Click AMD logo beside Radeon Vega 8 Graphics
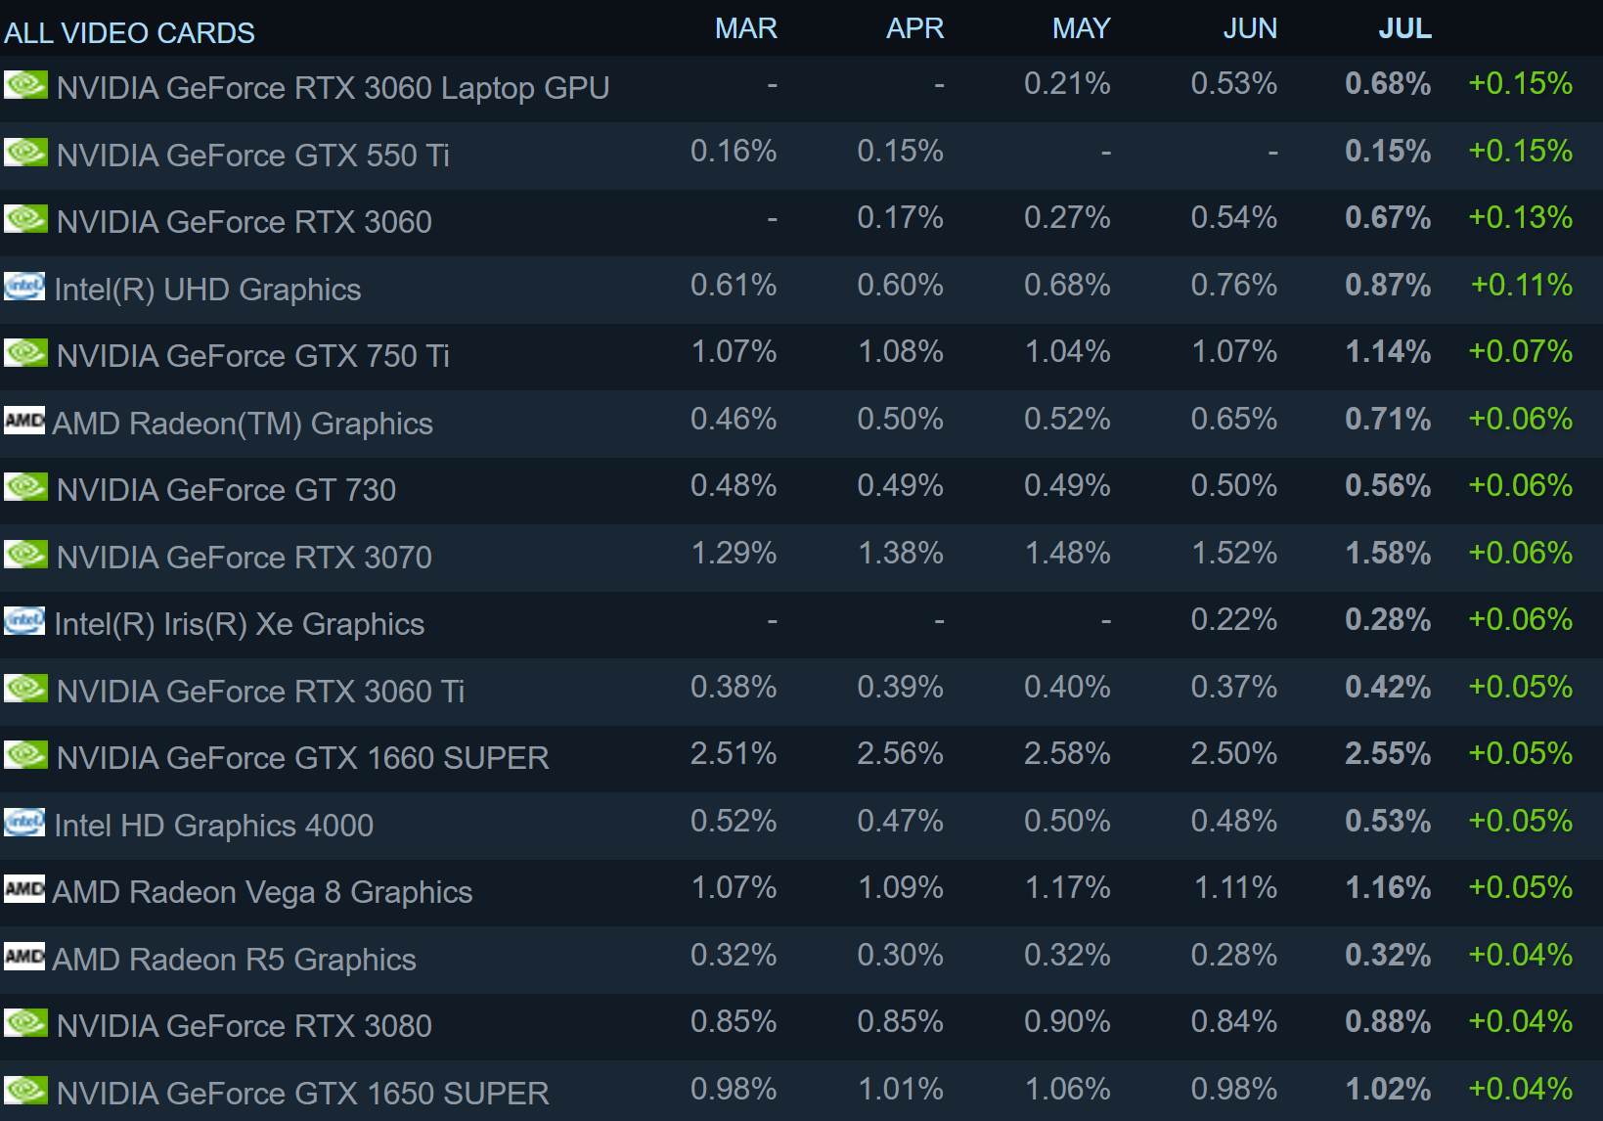1603x1121 pixels. 24,889
